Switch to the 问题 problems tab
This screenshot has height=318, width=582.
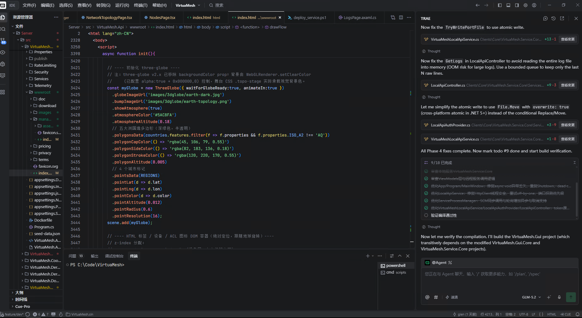click(76, 256)
